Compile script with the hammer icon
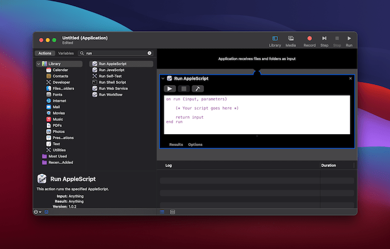 tap(198, 89)
